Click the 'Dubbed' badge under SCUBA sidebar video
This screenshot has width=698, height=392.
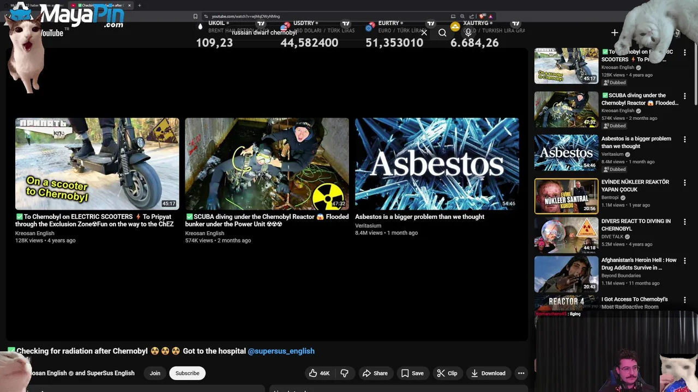tap(615, 126)
